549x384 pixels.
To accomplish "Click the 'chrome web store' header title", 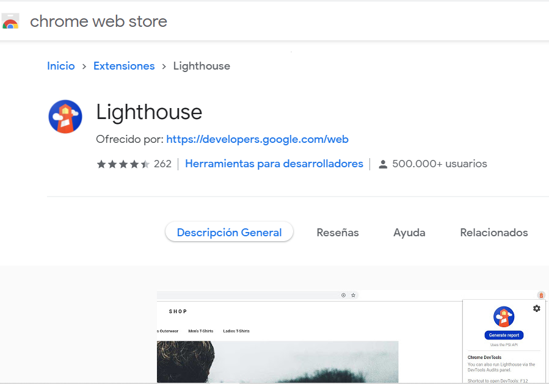I will (x=99, y=21).
